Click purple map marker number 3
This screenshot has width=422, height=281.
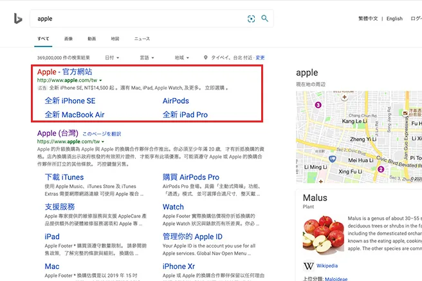318,105
